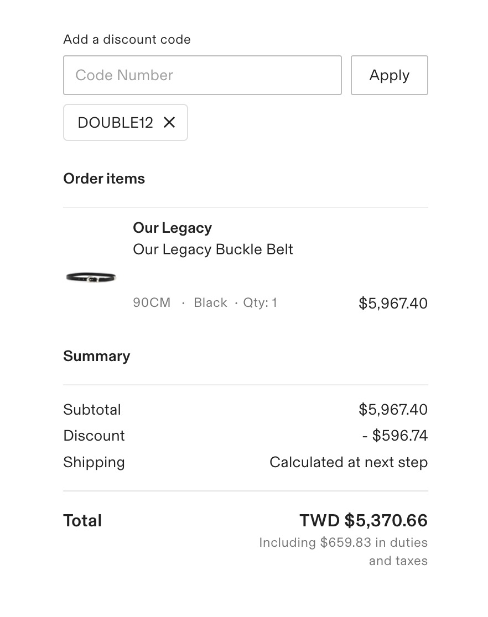
Task: Click the item price $5,967.40 in order items
Action: pos(393,304)
